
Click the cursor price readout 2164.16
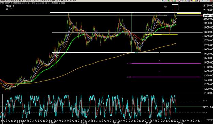(x=10, y=6)
